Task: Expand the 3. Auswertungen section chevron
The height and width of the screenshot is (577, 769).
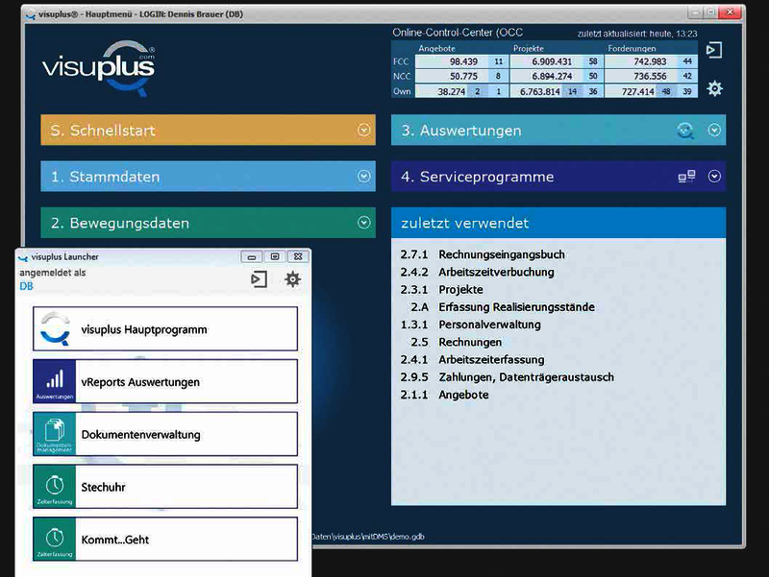Action: click(x=714, y=130)
